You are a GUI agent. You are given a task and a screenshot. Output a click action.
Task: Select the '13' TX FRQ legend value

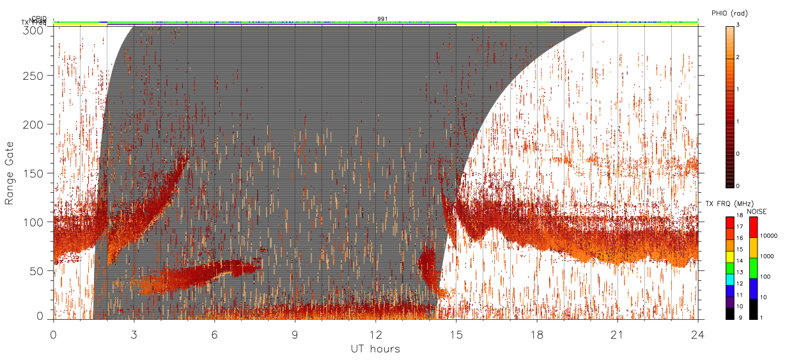click(x=740, y=272)
